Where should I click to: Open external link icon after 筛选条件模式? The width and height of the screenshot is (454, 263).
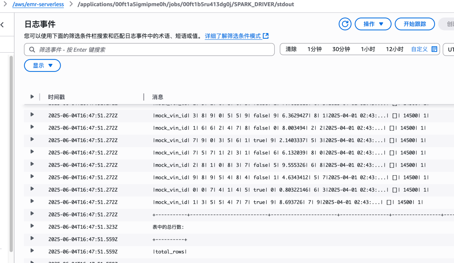[266, 36]
